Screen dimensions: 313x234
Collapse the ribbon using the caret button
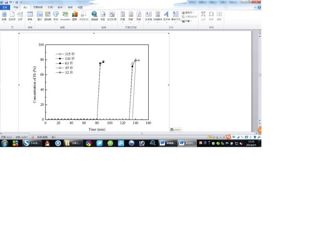pos(255,7)
